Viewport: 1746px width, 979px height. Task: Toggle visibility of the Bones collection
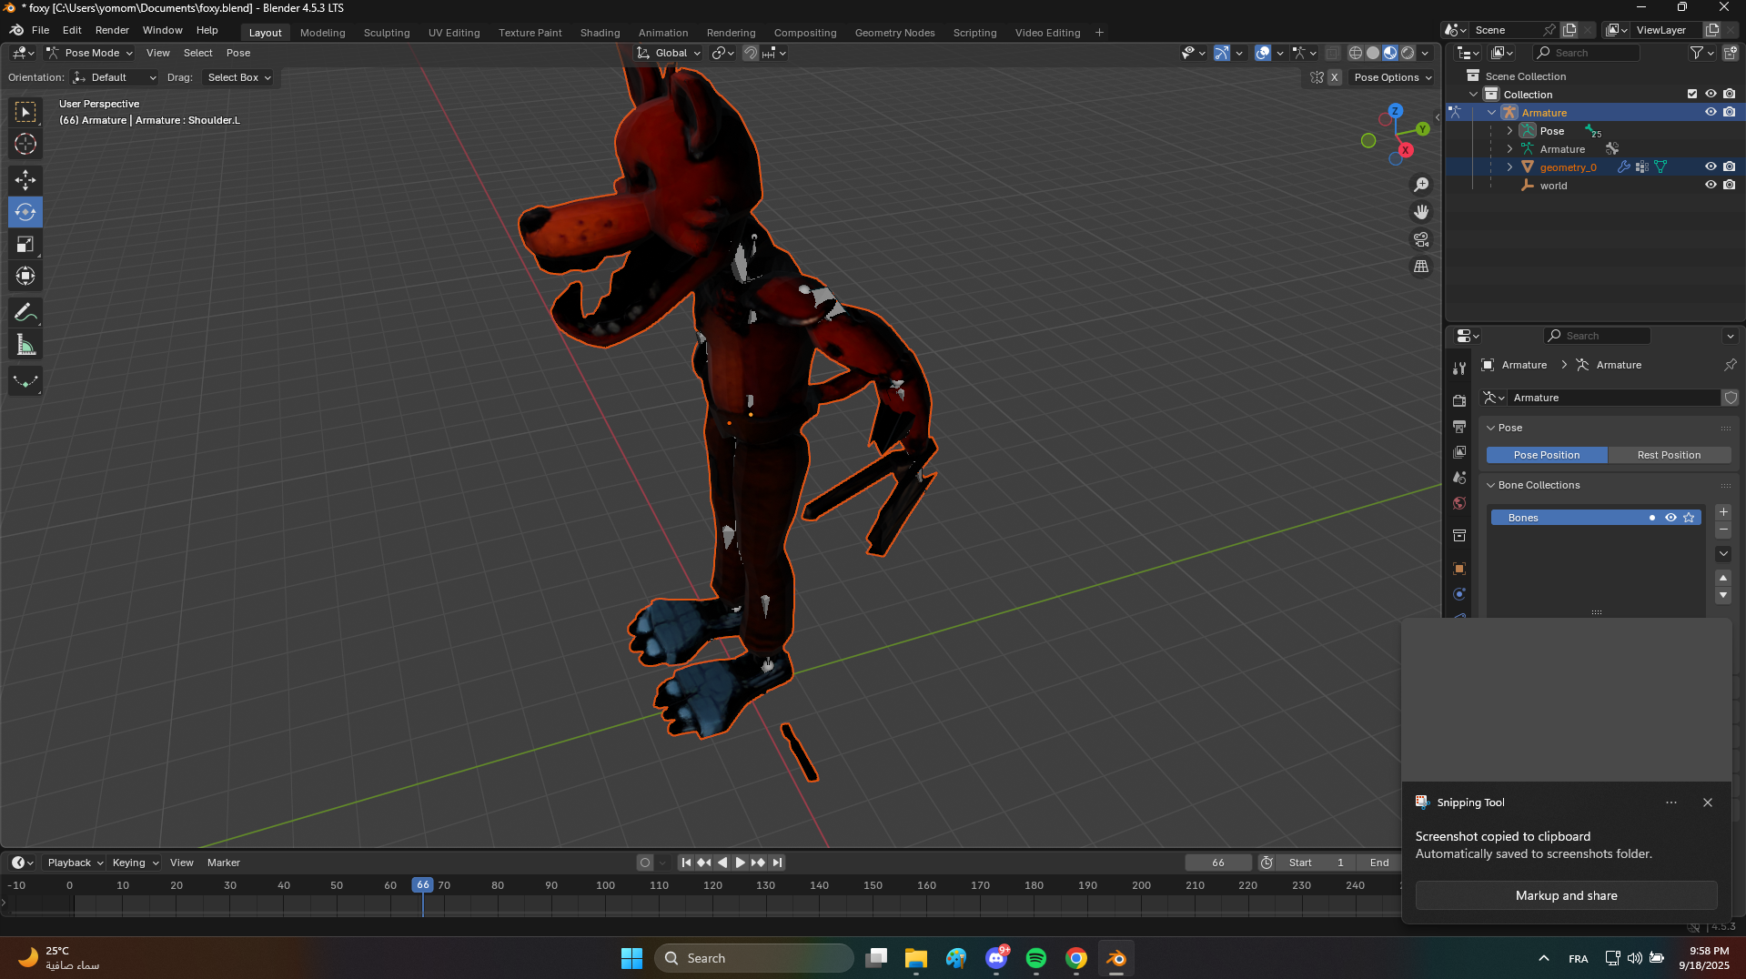pos(1670,518)
